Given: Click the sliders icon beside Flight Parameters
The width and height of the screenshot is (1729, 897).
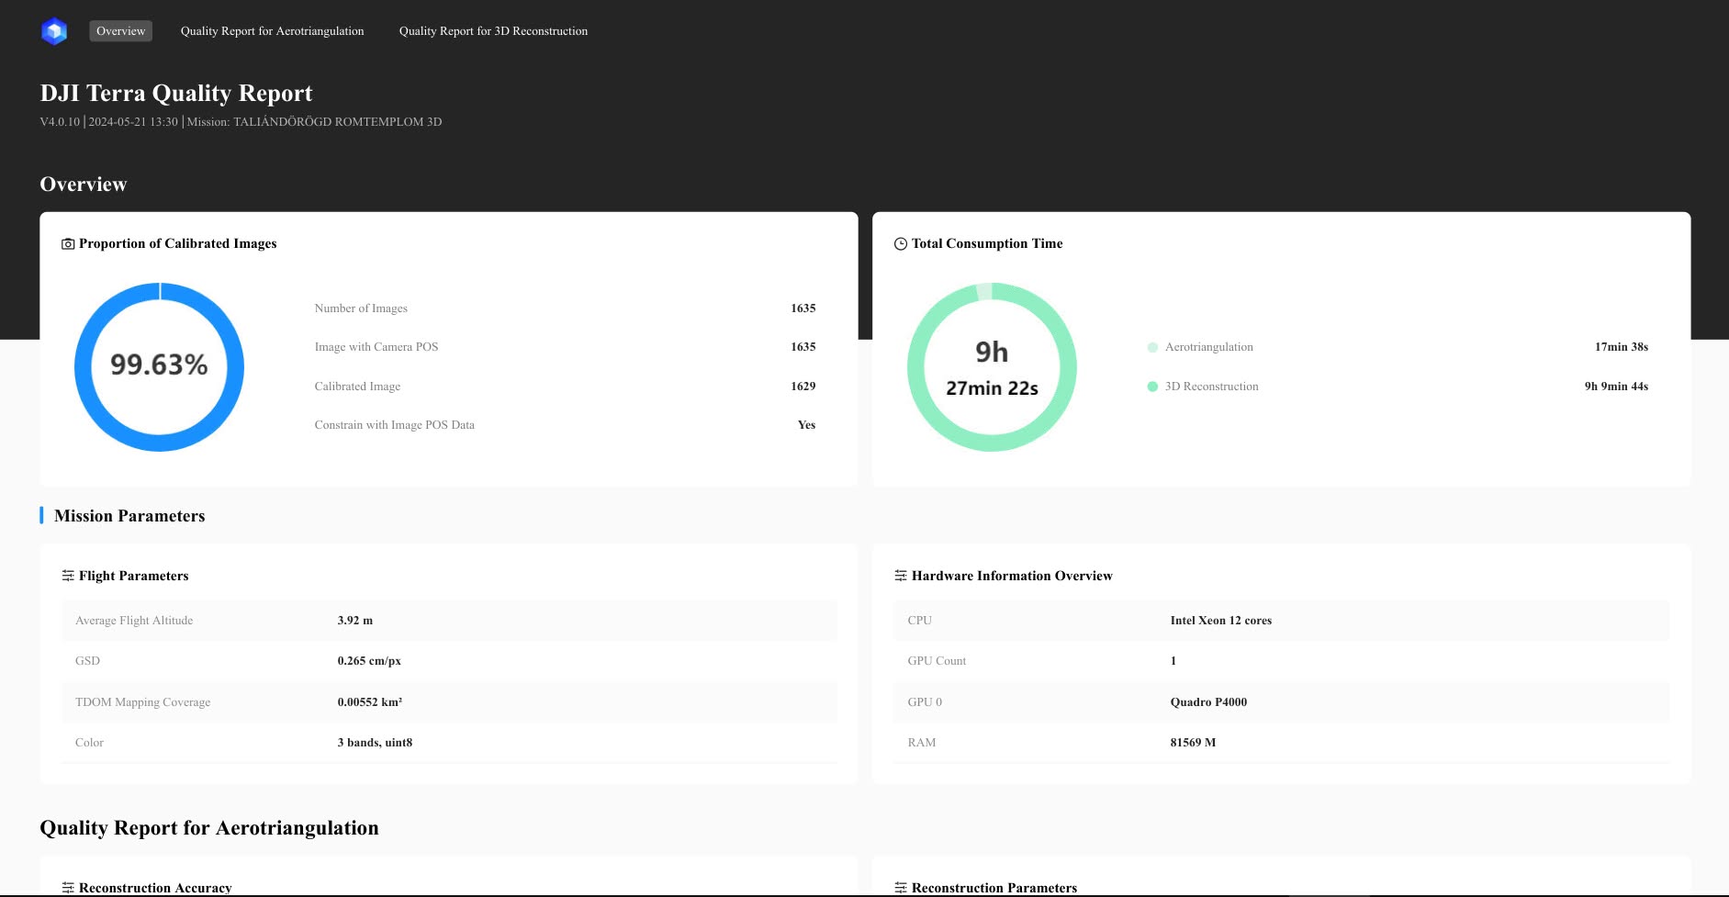Looking at the screenshot, I should tap(68, 576).
